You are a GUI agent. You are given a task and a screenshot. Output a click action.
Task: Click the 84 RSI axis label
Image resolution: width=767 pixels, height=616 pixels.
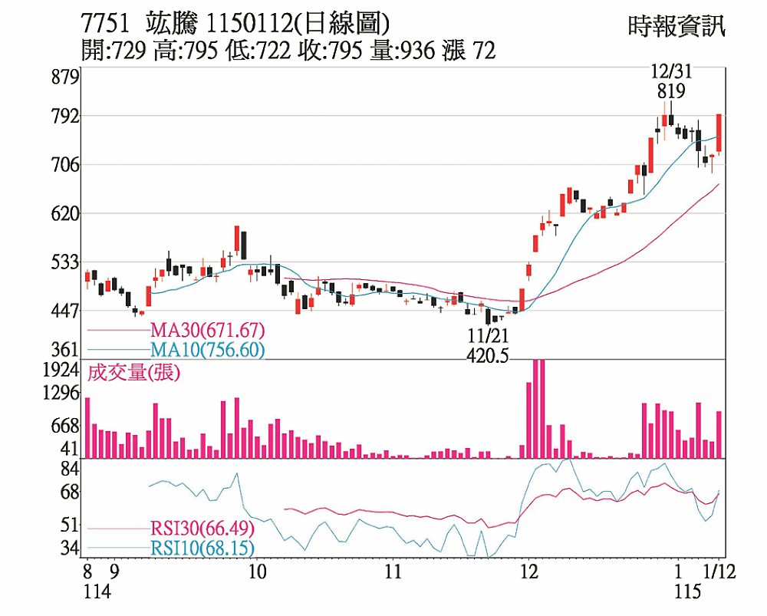click(70, 468)
